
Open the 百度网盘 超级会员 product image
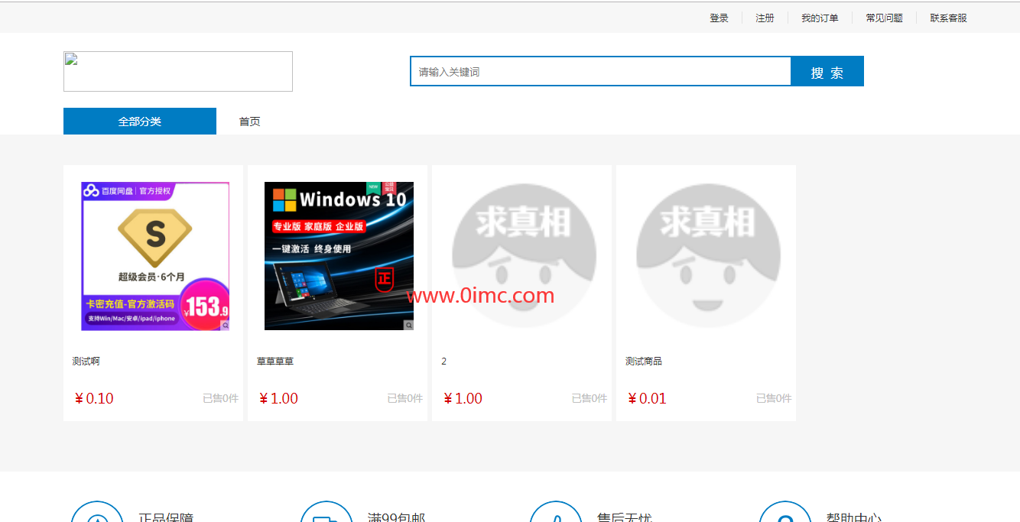(155, 256)
